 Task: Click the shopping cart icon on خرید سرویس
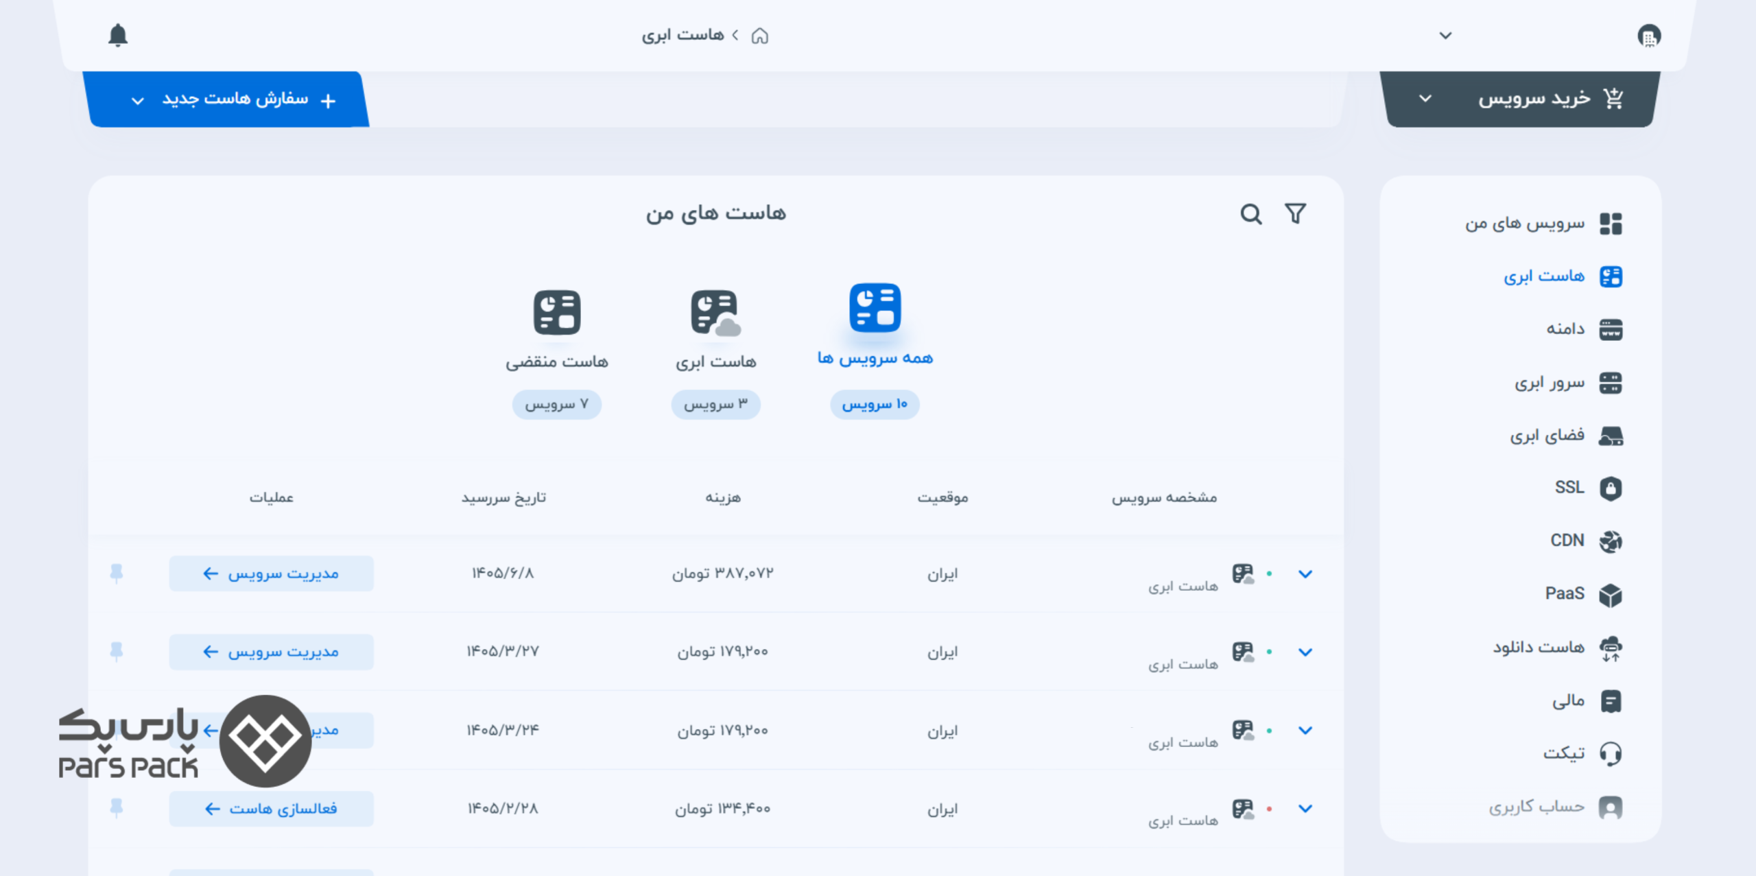1614,98
